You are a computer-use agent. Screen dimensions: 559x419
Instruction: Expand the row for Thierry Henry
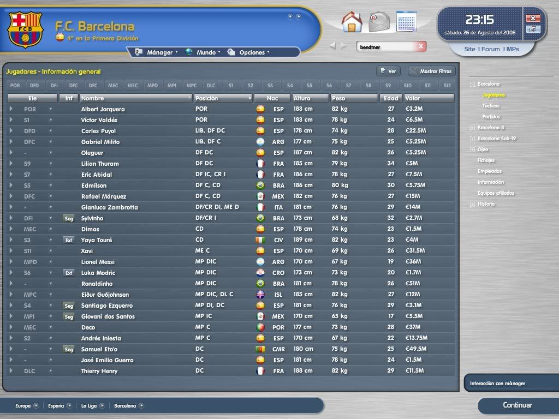11,370
